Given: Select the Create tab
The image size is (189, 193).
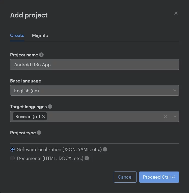Looking at the screenshot, I should point(17,35).
